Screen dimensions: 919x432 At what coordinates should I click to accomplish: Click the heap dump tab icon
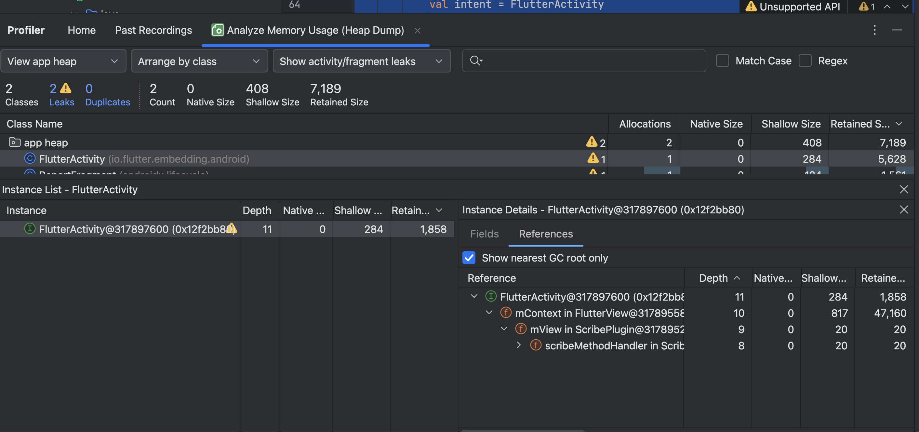pos(217,30)
